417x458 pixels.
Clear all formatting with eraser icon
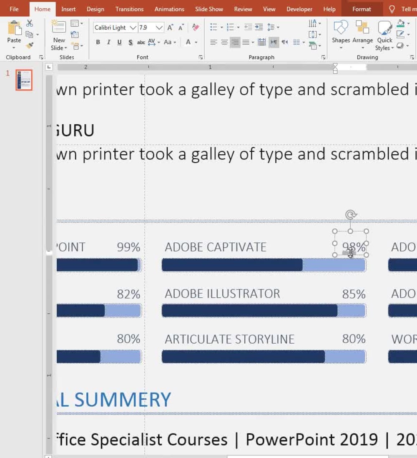click(196, 28)
